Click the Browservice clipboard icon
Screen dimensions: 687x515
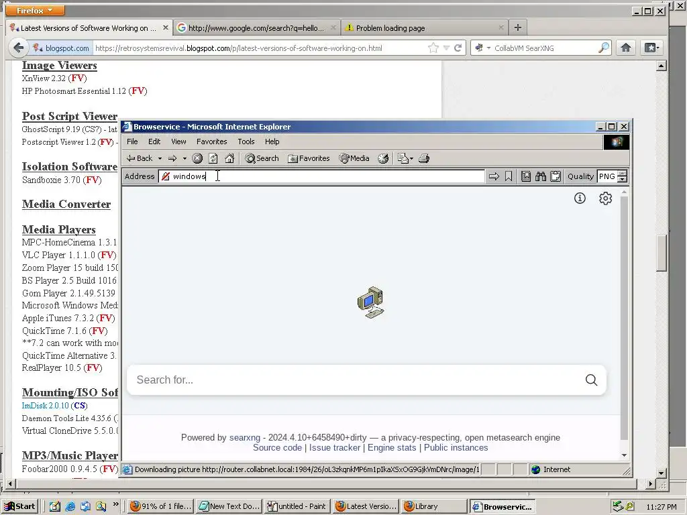coord(556,176)
